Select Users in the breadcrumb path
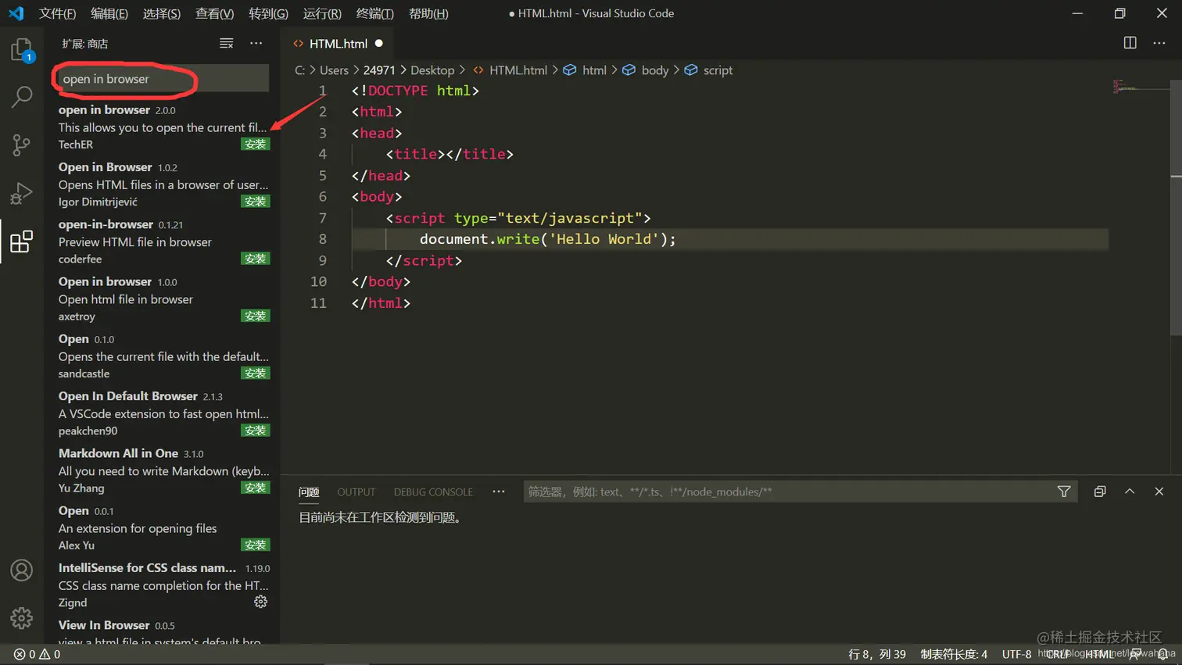Screen dimensions: 1182x665 [334, 70]
